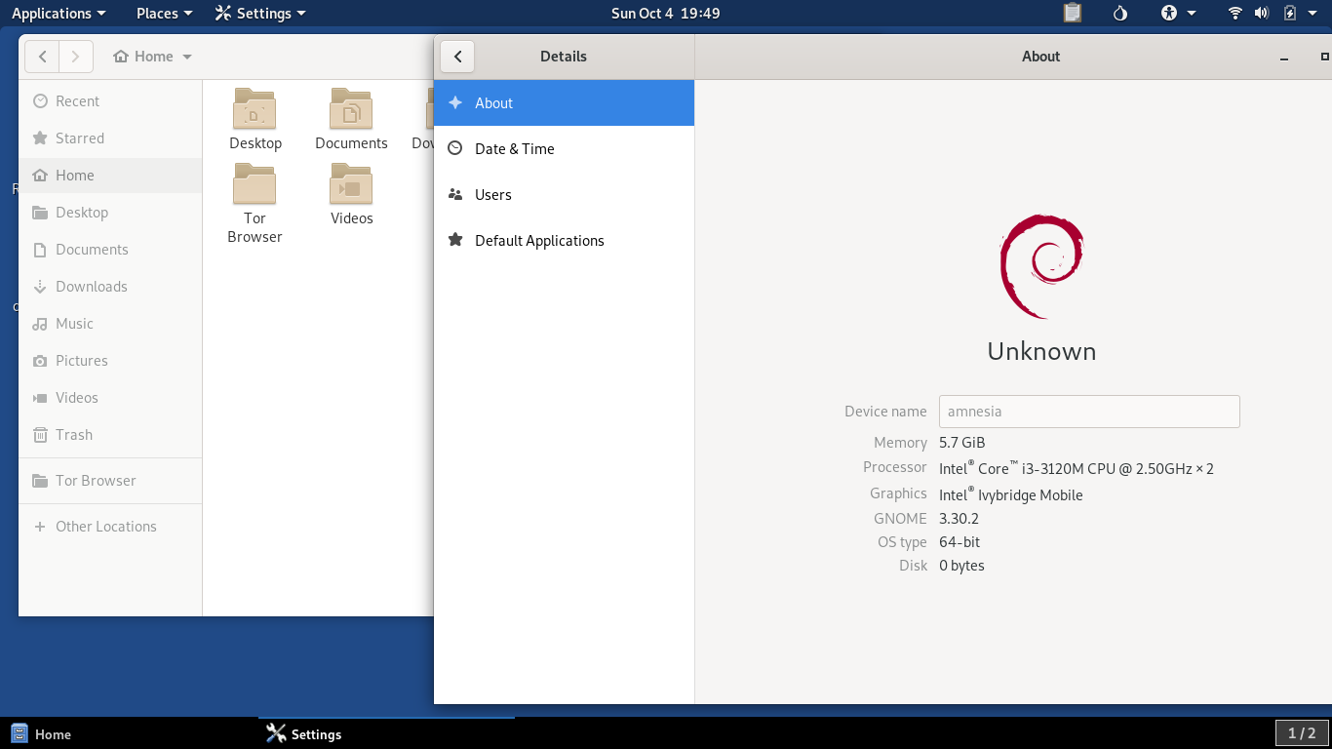1332x749 pixels.
Task: Select Recent in Files sidebar
Action: pyautogui.click(x=110, y=101)
